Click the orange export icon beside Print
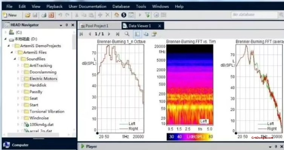The width and height of the screenshot is (284, 150). click(51, 15)
